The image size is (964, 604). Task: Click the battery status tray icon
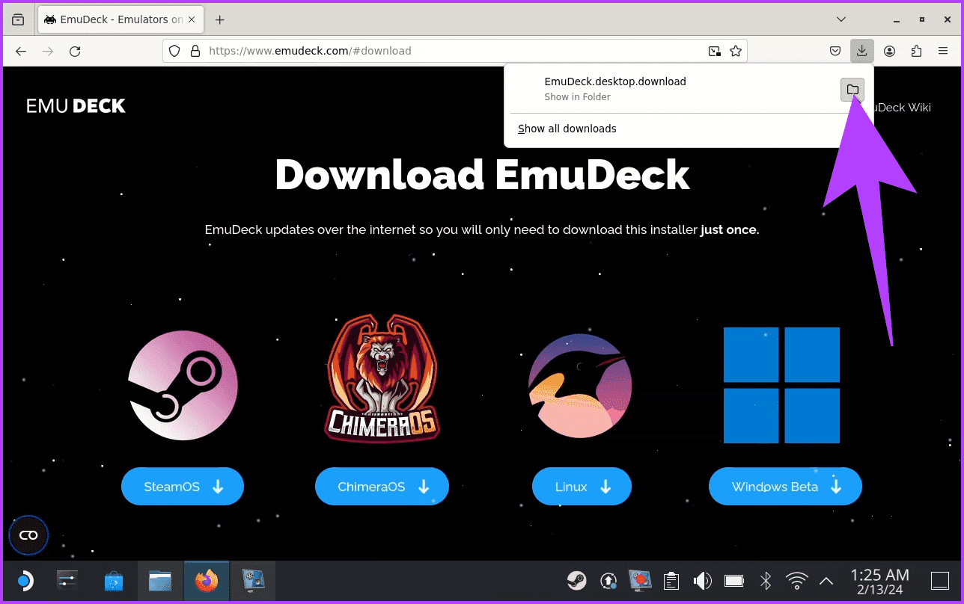click(734, 581)
